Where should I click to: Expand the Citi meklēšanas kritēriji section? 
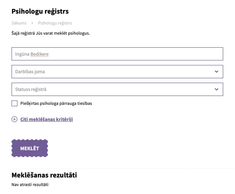pyautogui.click(x=46, y=119)
